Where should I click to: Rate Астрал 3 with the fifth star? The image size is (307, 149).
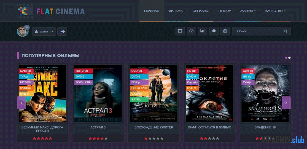pyautogui.click(x=106, y=139)
